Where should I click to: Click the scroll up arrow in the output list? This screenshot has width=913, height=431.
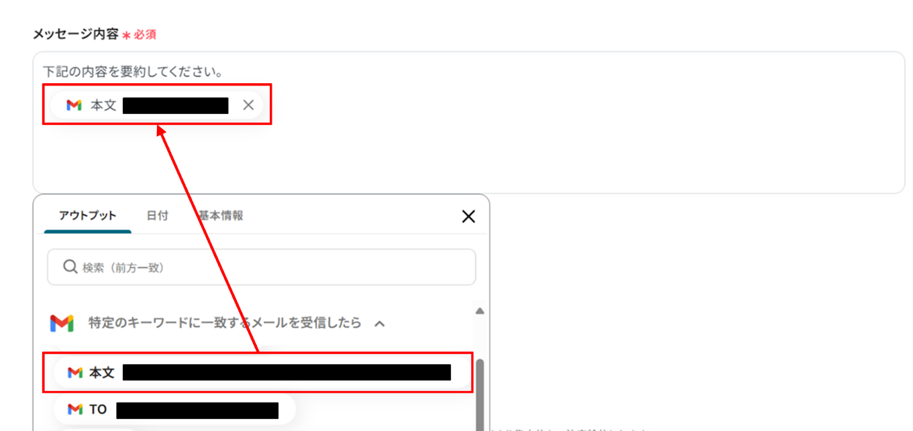480,311
